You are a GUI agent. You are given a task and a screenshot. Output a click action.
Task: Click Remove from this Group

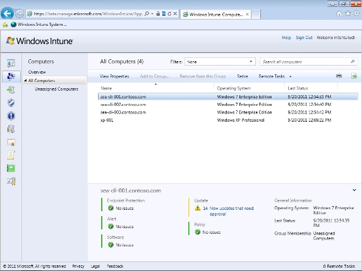coord(203,76)
